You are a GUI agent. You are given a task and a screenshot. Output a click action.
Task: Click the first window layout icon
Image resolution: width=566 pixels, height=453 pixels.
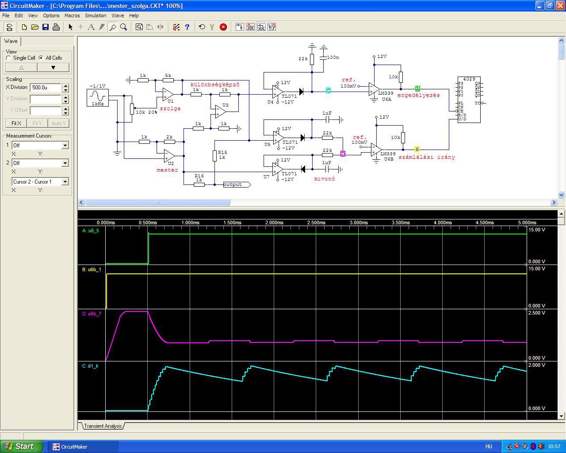240,27
